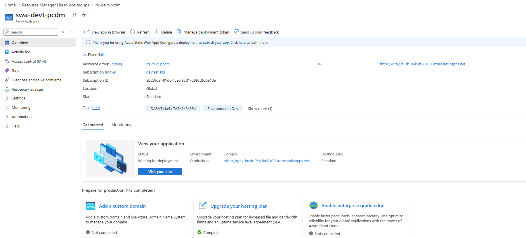Switch to the Get started tab
The image size is (526, 238).
93,125
